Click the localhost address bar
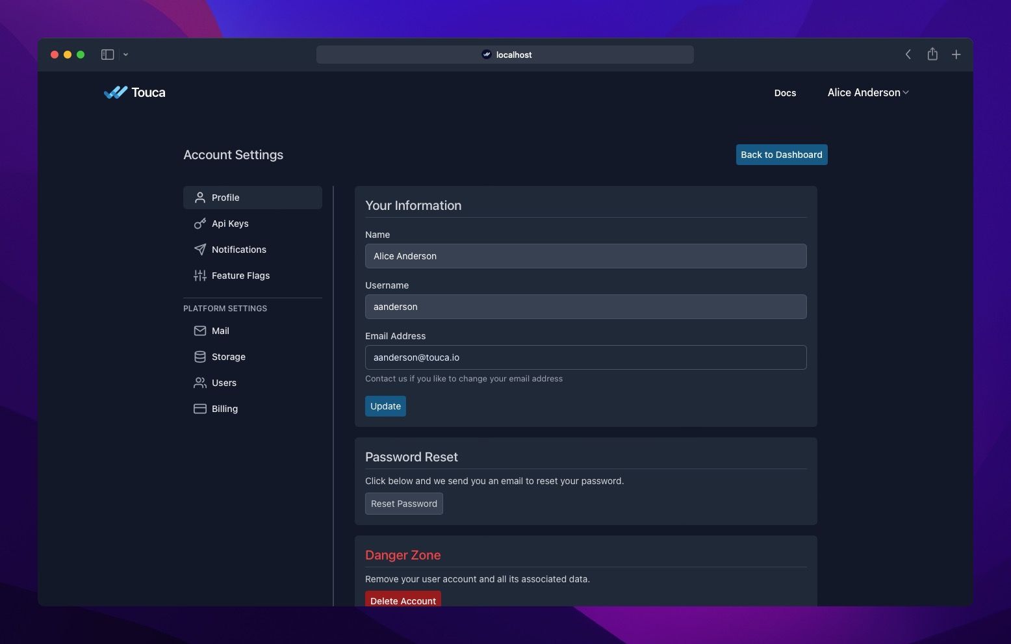Screen dimensions: 1011x644 (x=505, y=55)
